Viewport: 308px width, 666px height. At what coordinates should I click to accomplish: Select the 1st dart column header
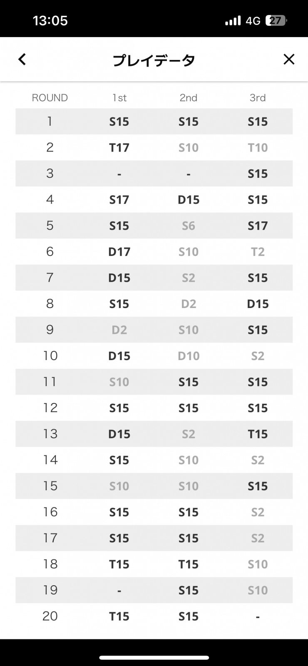(x=119, y=98)
